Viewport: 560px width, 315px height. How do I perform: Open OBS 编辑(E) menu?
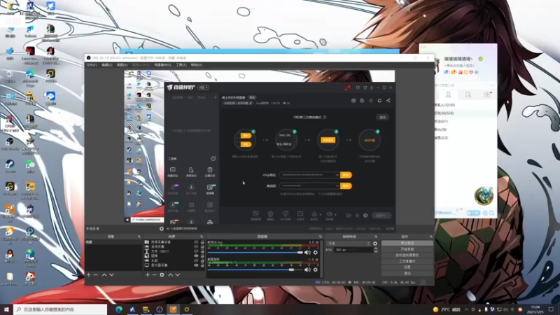click(x=107, y=65)
